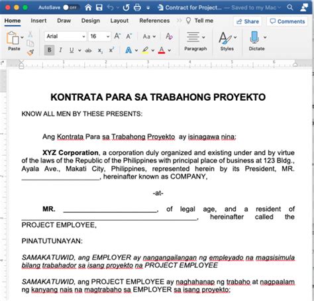
Task: Toggle Underline formatting
Action: click(x=72, y=50)
